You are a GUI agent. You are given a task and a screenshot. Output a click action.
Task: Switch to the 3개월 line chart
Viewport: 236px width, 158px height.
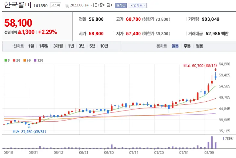click(58, 46)
